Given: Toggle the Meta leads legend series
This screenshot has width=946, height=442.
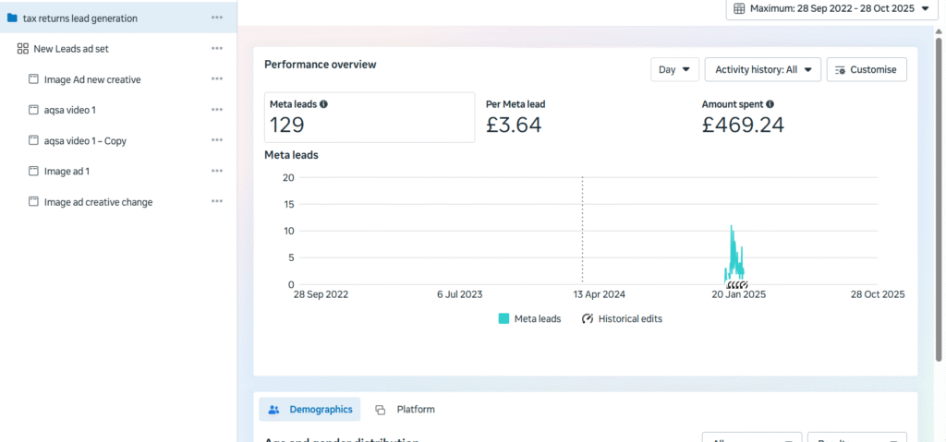Looking at the screenshot, I should coord(529,318).
